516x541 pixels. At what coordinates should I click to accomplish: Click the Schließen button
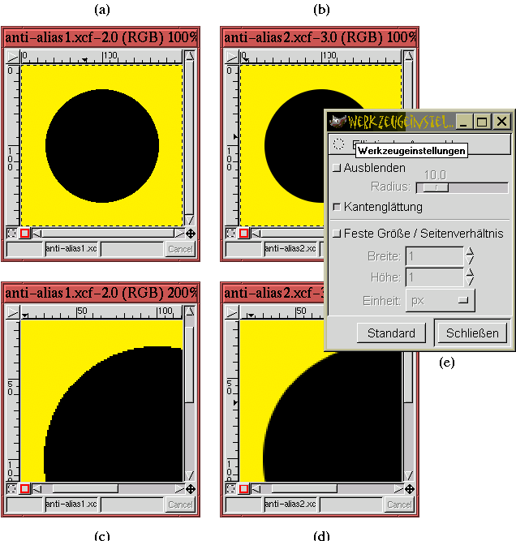(471, 333)
